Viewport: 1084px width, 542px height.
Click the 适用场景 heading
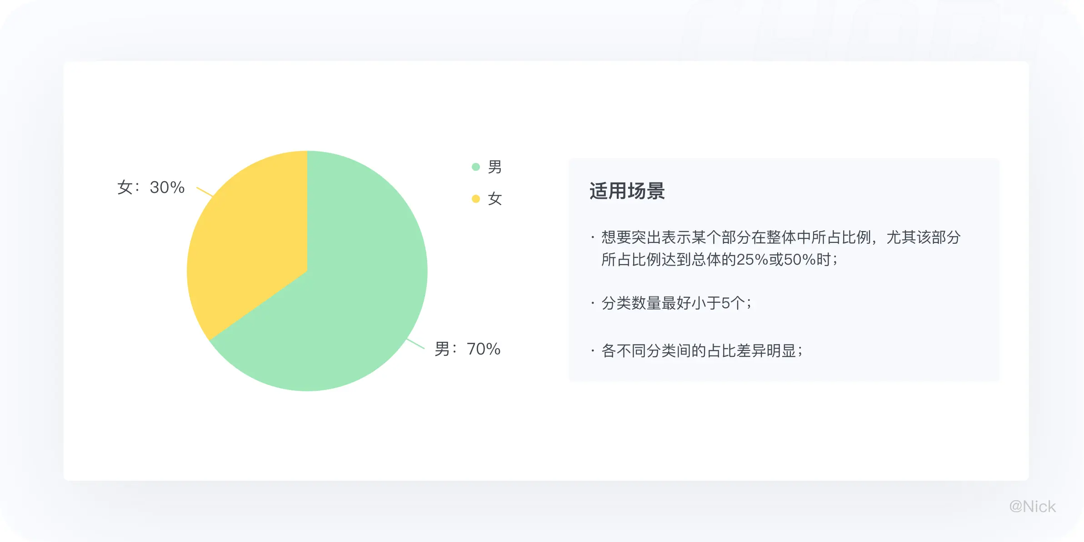point(627,191)
